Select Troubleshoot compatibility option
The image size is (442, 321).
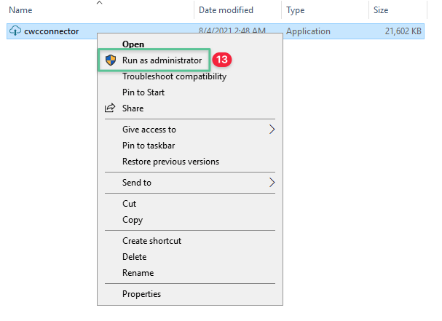tap(174, 76)
